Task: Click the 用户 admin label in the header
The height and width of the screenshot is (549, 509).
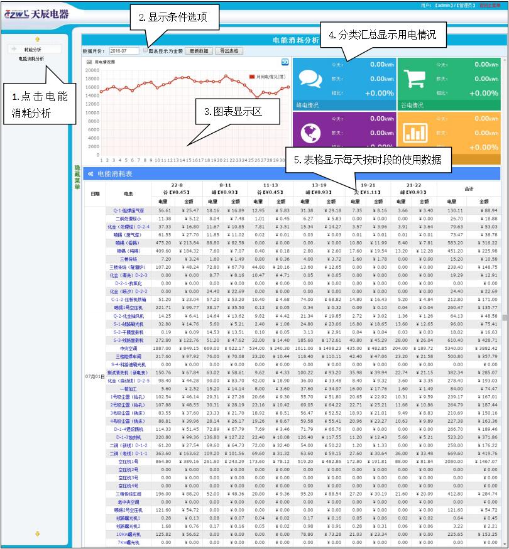Action: 448,6
